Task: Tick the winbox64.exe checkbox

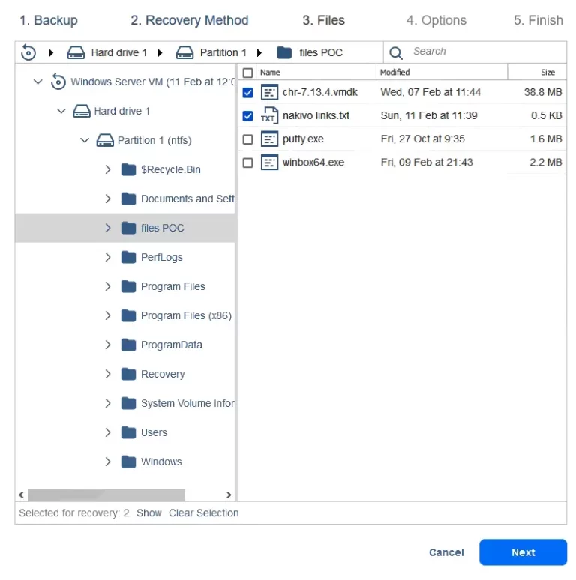Action: click(248, 163)
